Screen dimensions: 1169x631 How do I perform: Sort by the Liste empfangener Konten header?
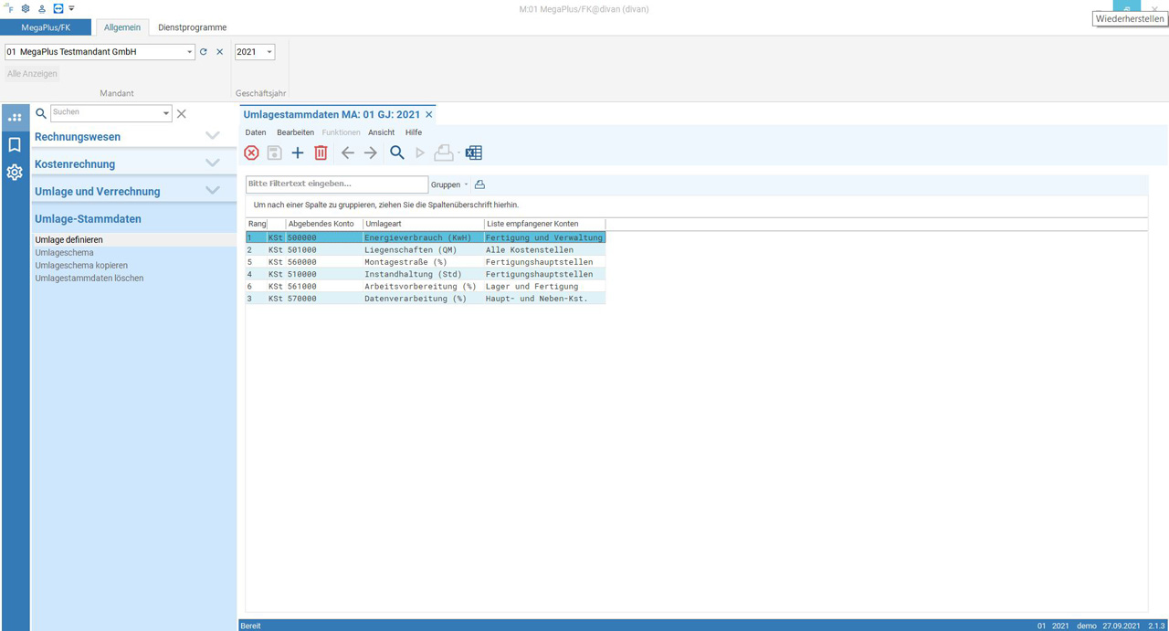pos(544,224)
